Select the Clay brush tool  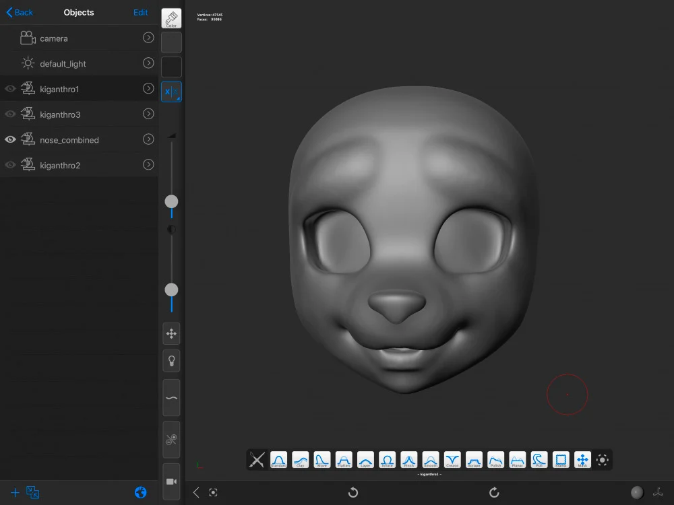tap(300, 460)
